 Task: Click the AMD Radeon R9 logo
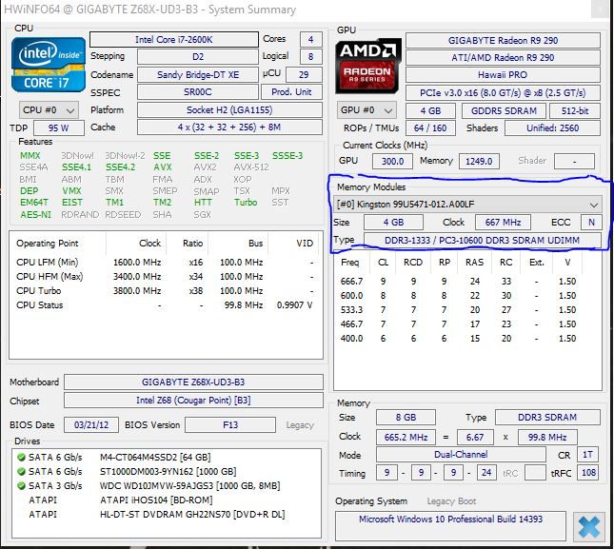click(368, 66)
